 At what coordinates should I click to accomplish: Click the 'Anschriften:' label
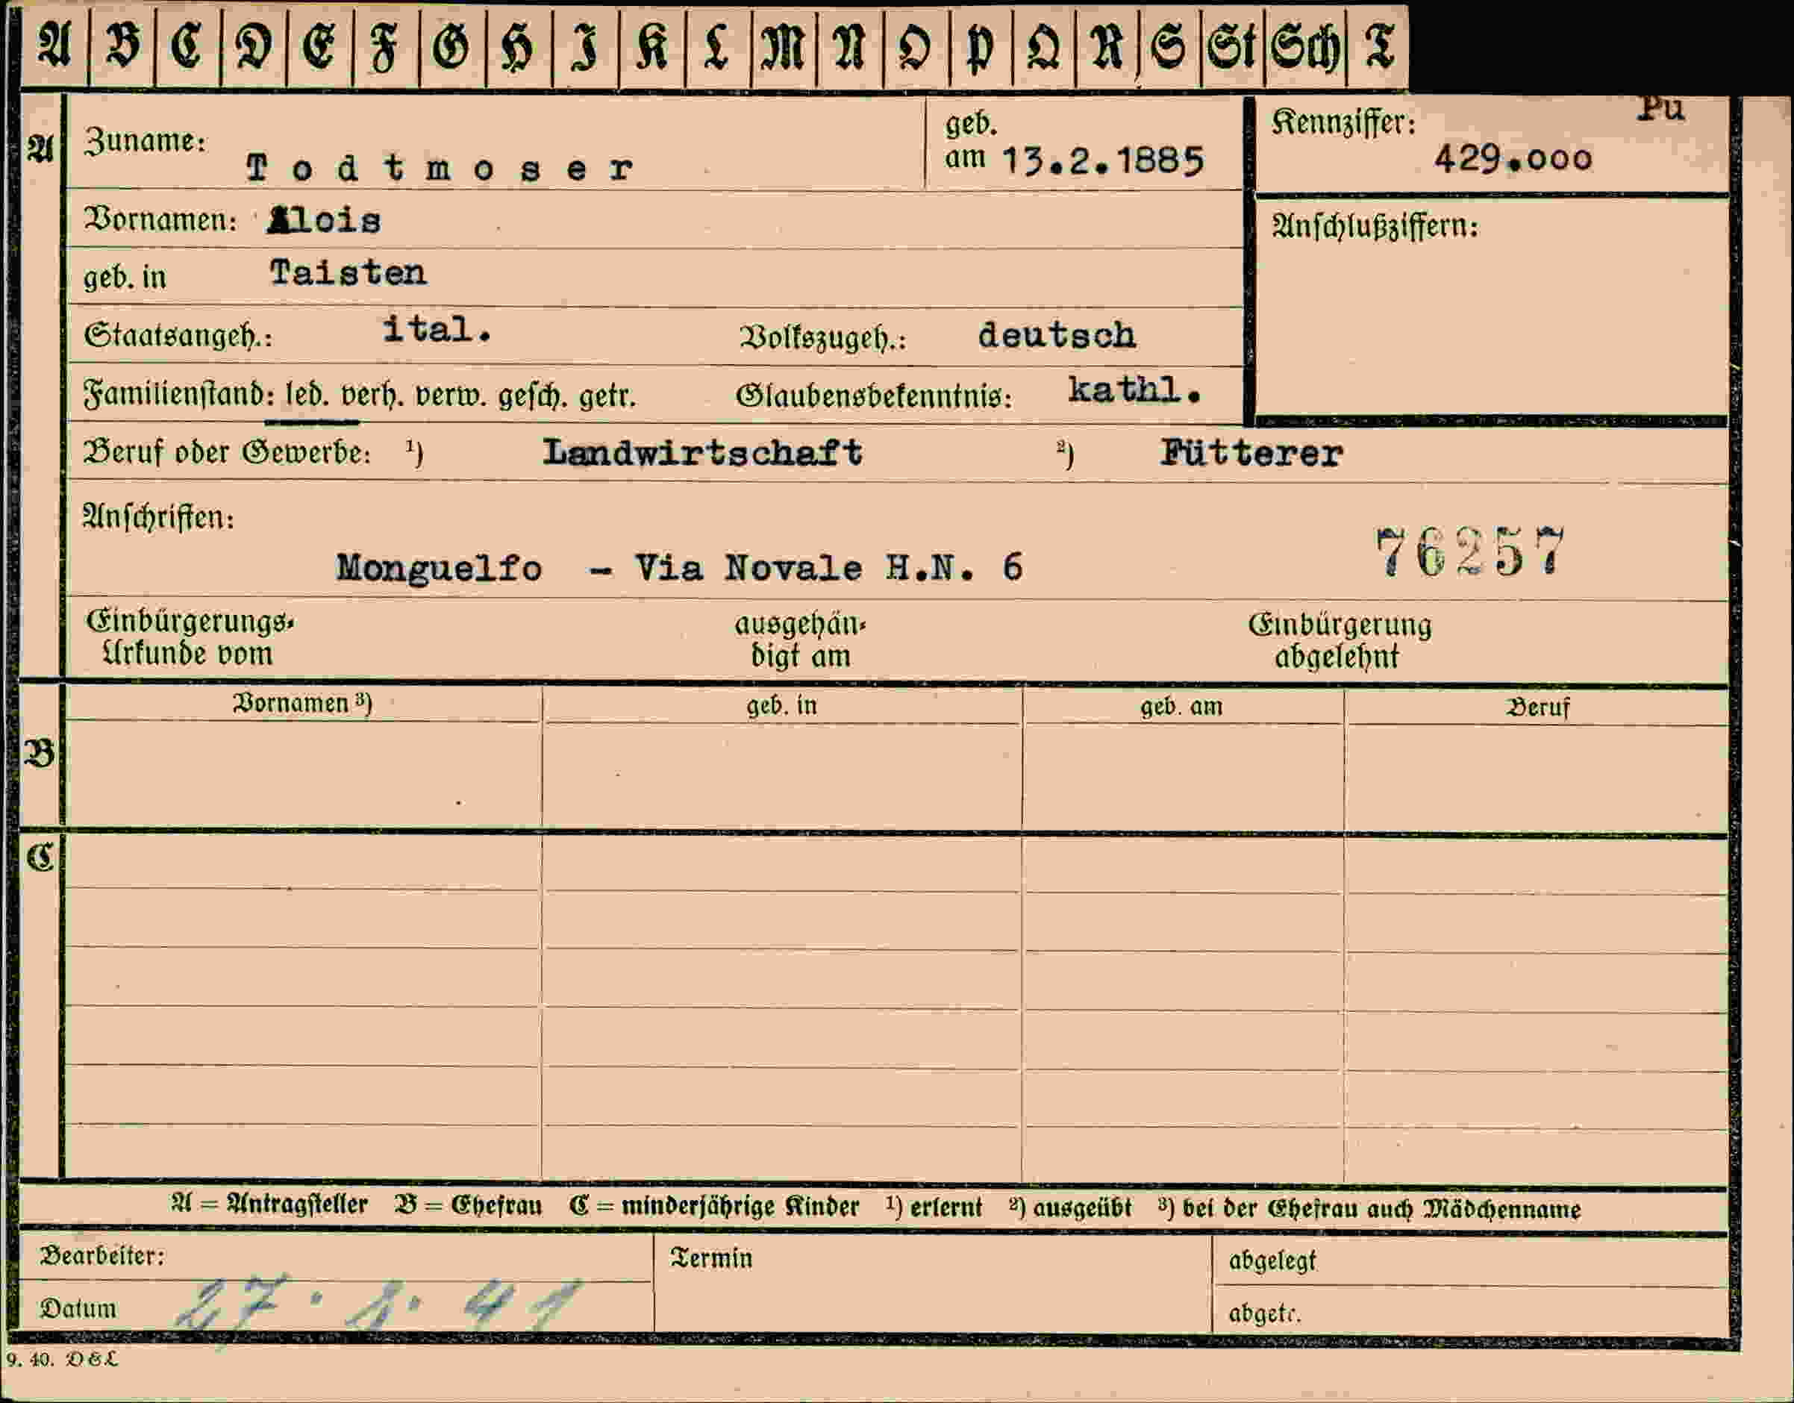click(158, 516)
